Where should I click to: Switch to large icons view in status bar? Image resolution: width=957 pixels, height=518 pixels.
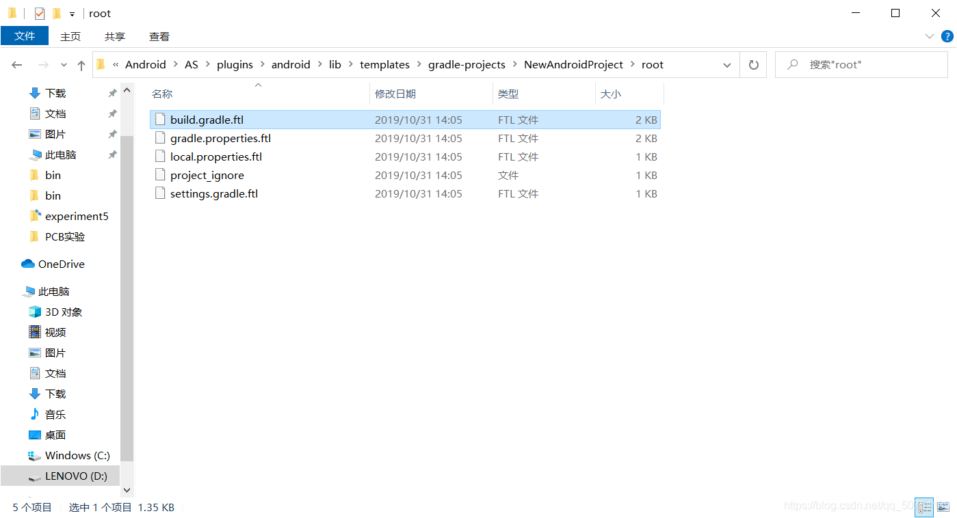coord(943,507)
